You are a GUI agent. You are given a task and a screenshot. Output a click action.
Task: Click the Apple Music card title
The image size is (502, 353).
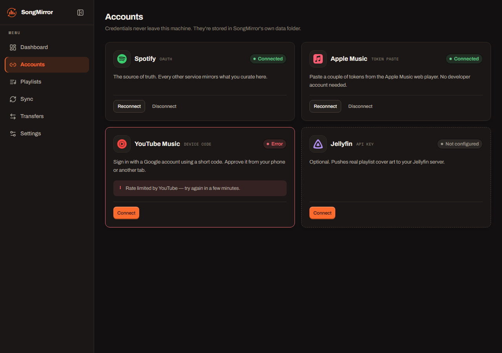click(349, 59)
